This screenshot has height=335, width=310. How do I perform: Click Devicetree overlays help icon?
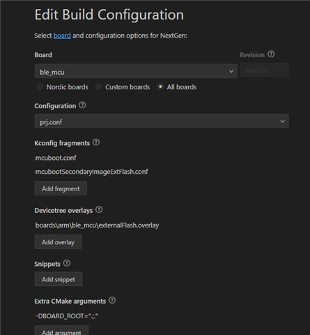pos(99,210)
